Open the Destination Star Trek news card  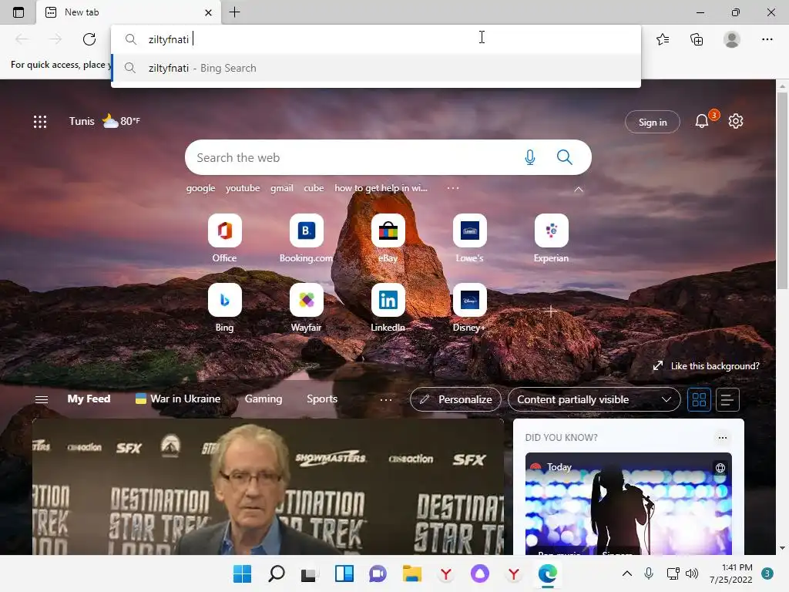[x=268, y=487]
